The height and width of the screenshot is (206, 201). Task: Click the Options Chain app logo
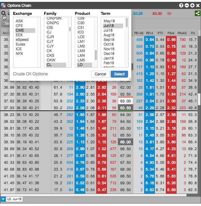[3, 5]
